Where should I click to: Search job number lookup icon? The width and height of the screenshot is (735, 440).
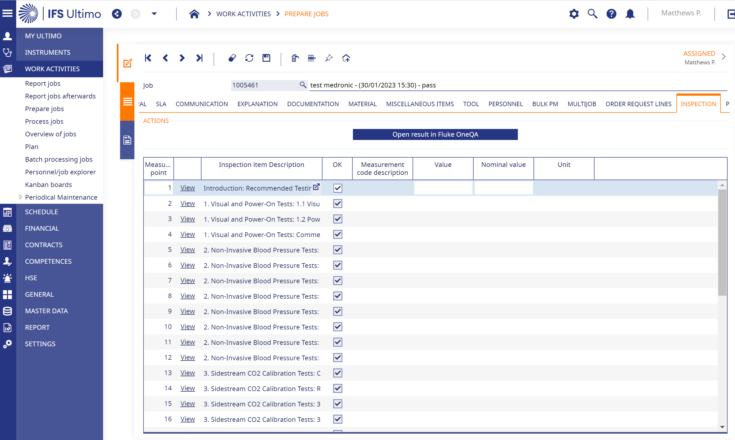point(303,85)
